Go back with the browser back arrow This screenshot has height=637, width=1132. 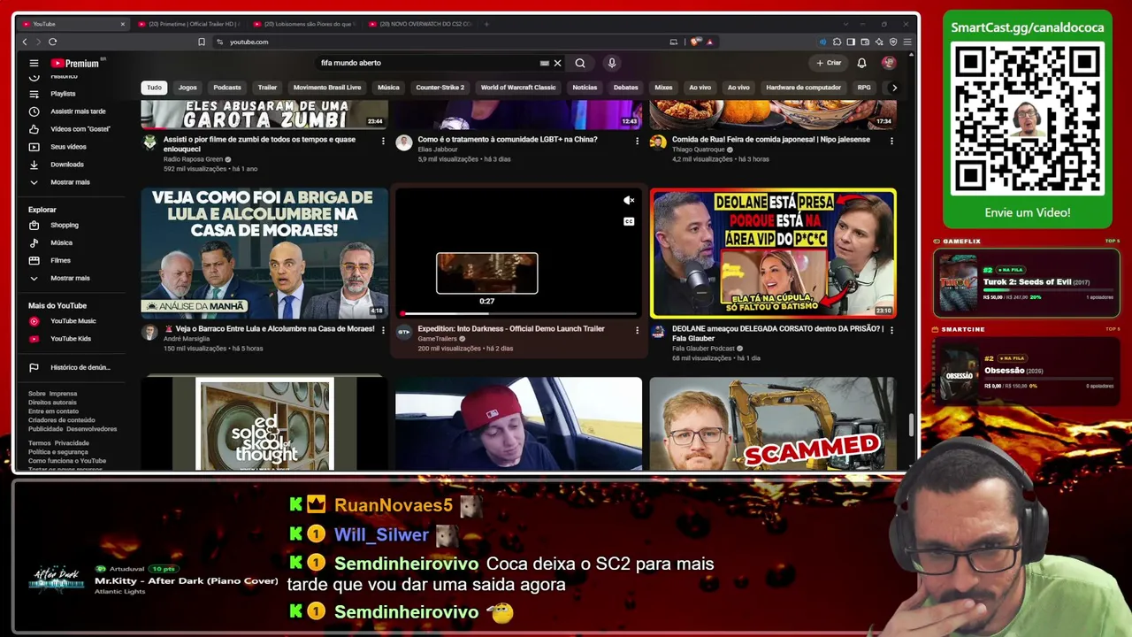25,42
